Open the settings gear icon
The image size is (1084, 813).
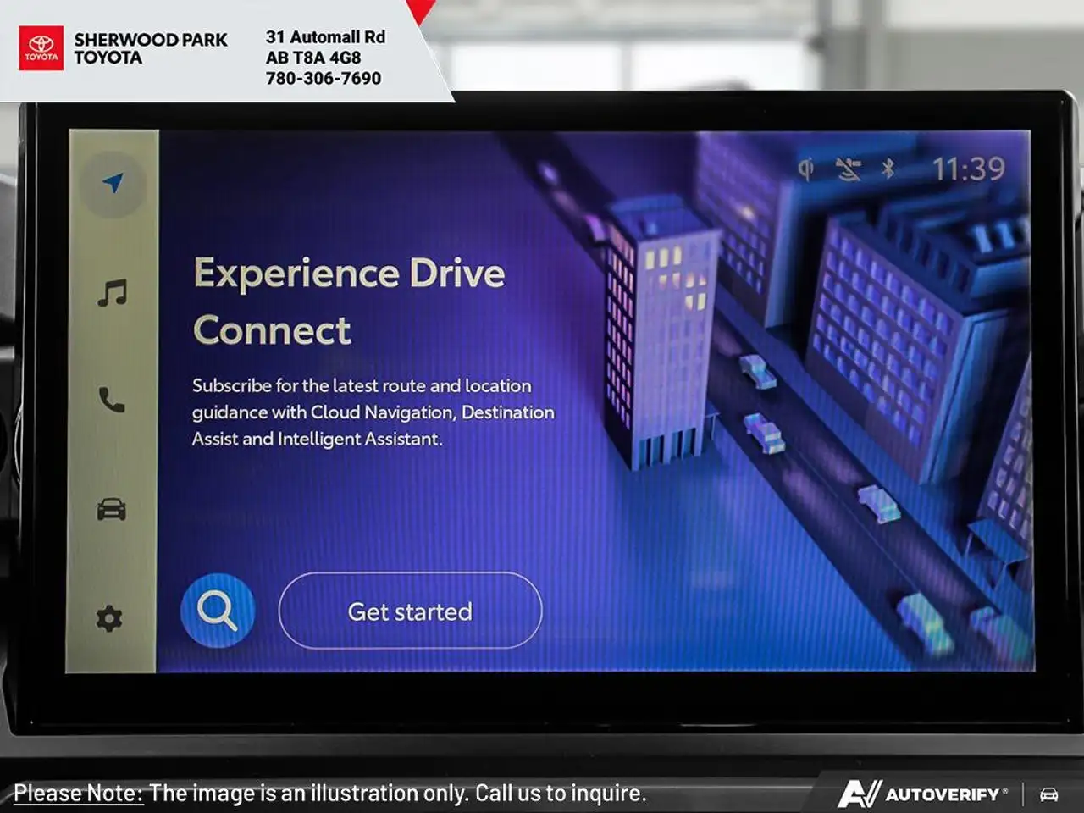coord(109,619)
